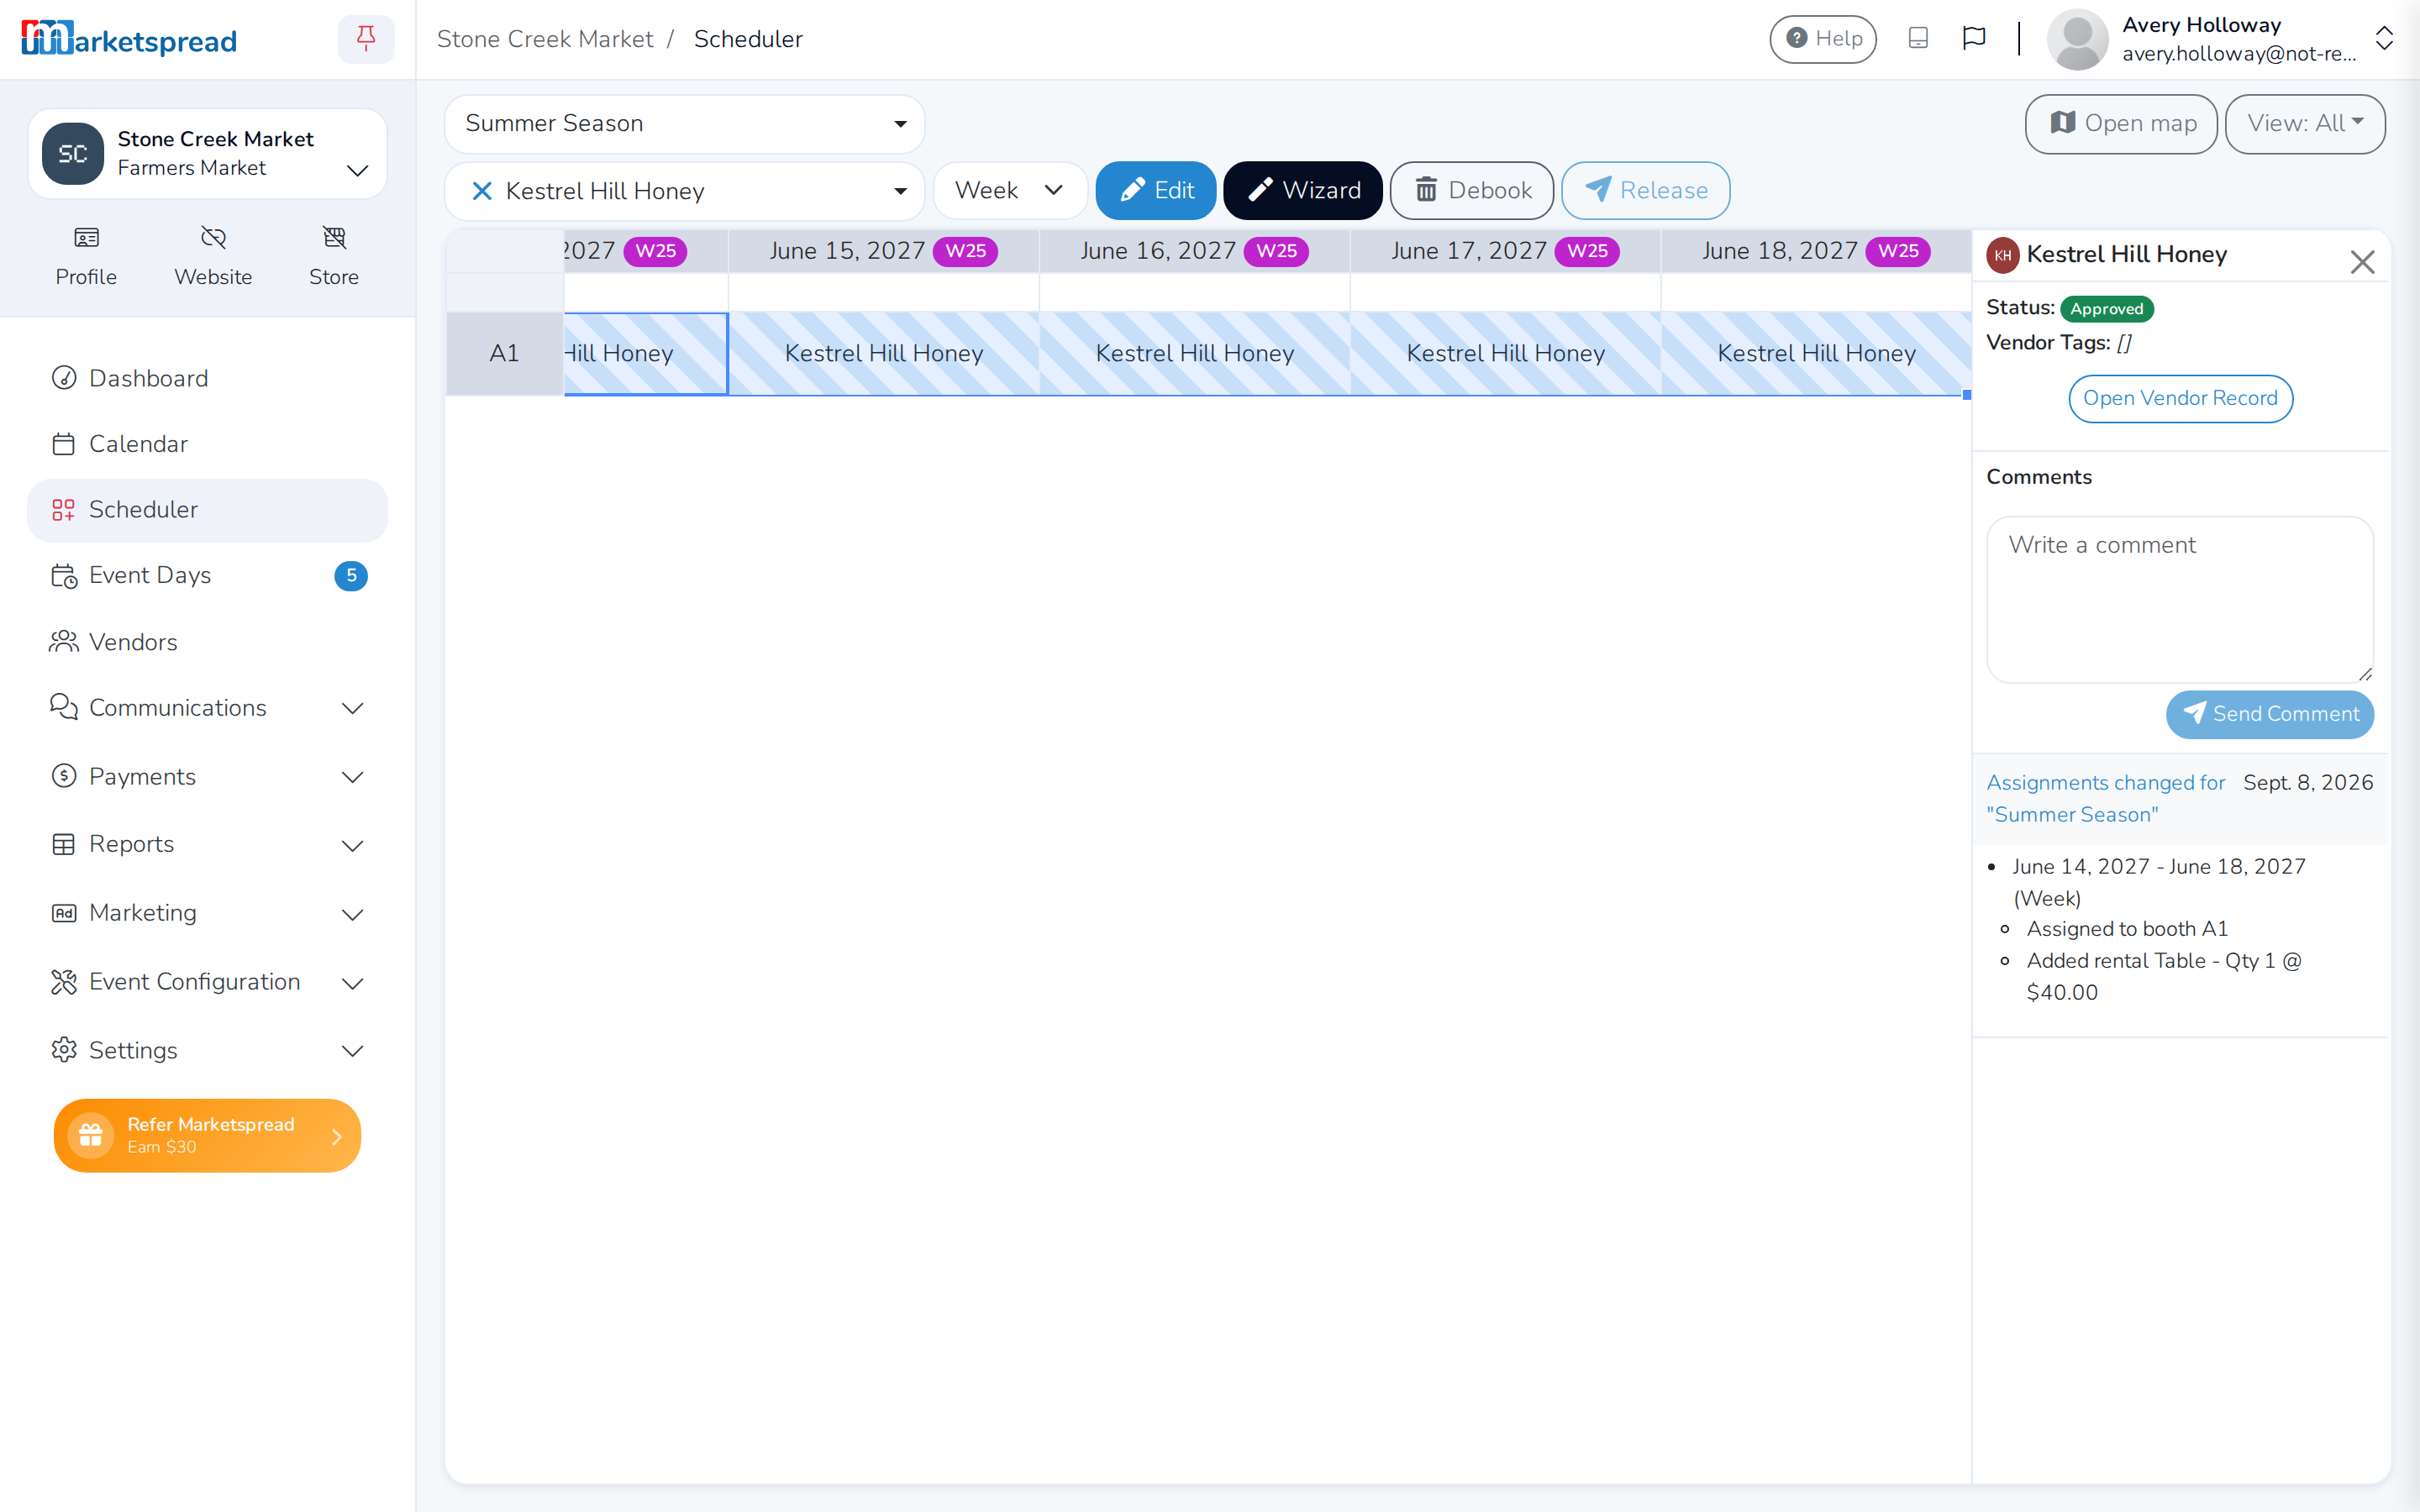Screen dimensions: 2420x1512
Task: Send Comment button
Action: (x=2270, y=714)
